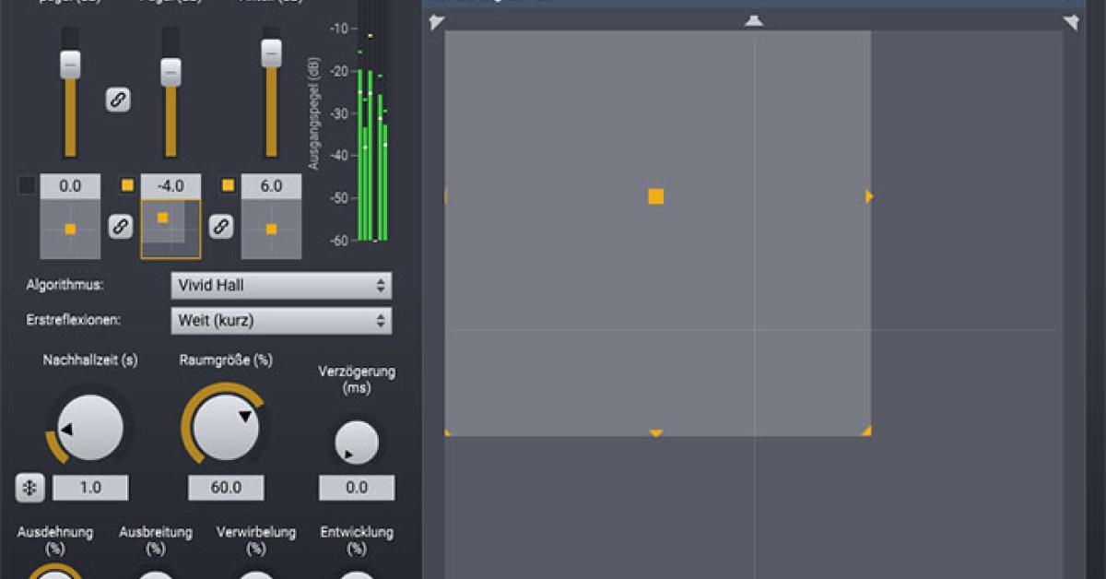
Task: Click the orange center handle in the large pan field
Action: tap(655, 196)
